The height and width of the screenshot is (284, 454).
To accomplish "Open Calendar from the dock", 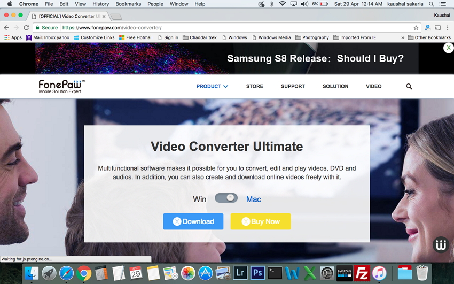I will pyautogui.click(x=136, y=273).
